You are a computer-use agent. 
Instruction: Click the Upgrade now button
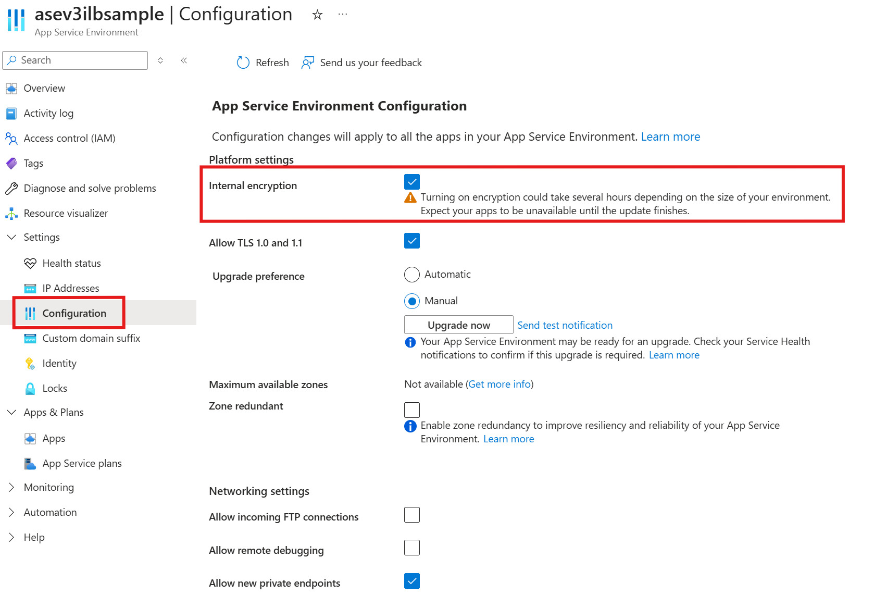(458, 325)
